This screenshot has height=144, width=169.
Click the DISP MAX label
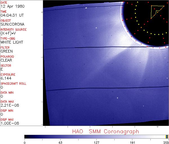(7, 120)
